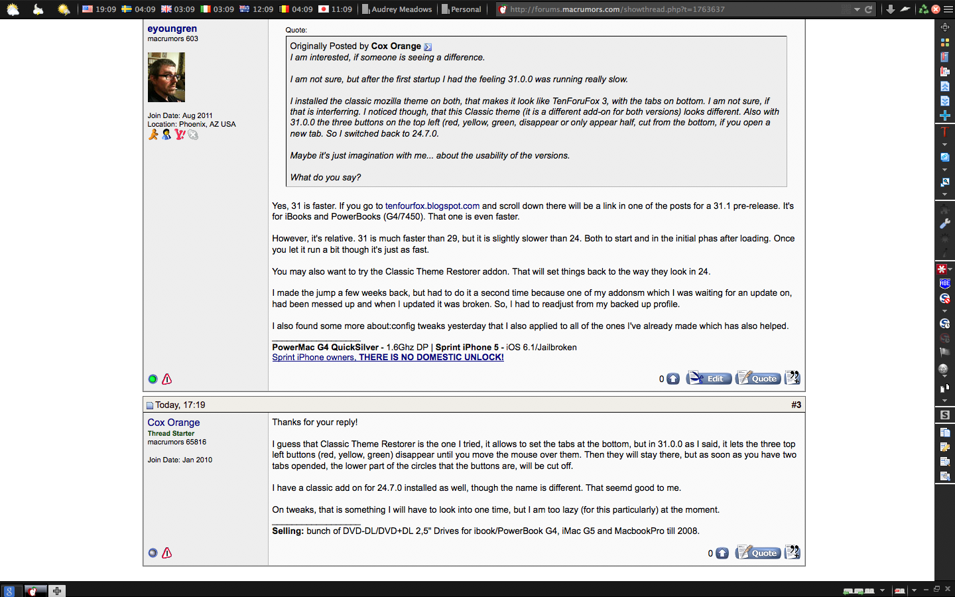
Task: Click the four-arrow move icon in sidebar
Action: click(x=944, y=27)
